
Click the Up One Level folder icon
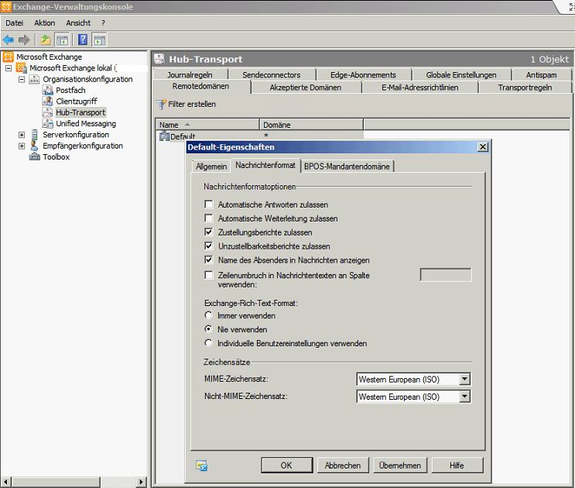click(x=46, y=40)
